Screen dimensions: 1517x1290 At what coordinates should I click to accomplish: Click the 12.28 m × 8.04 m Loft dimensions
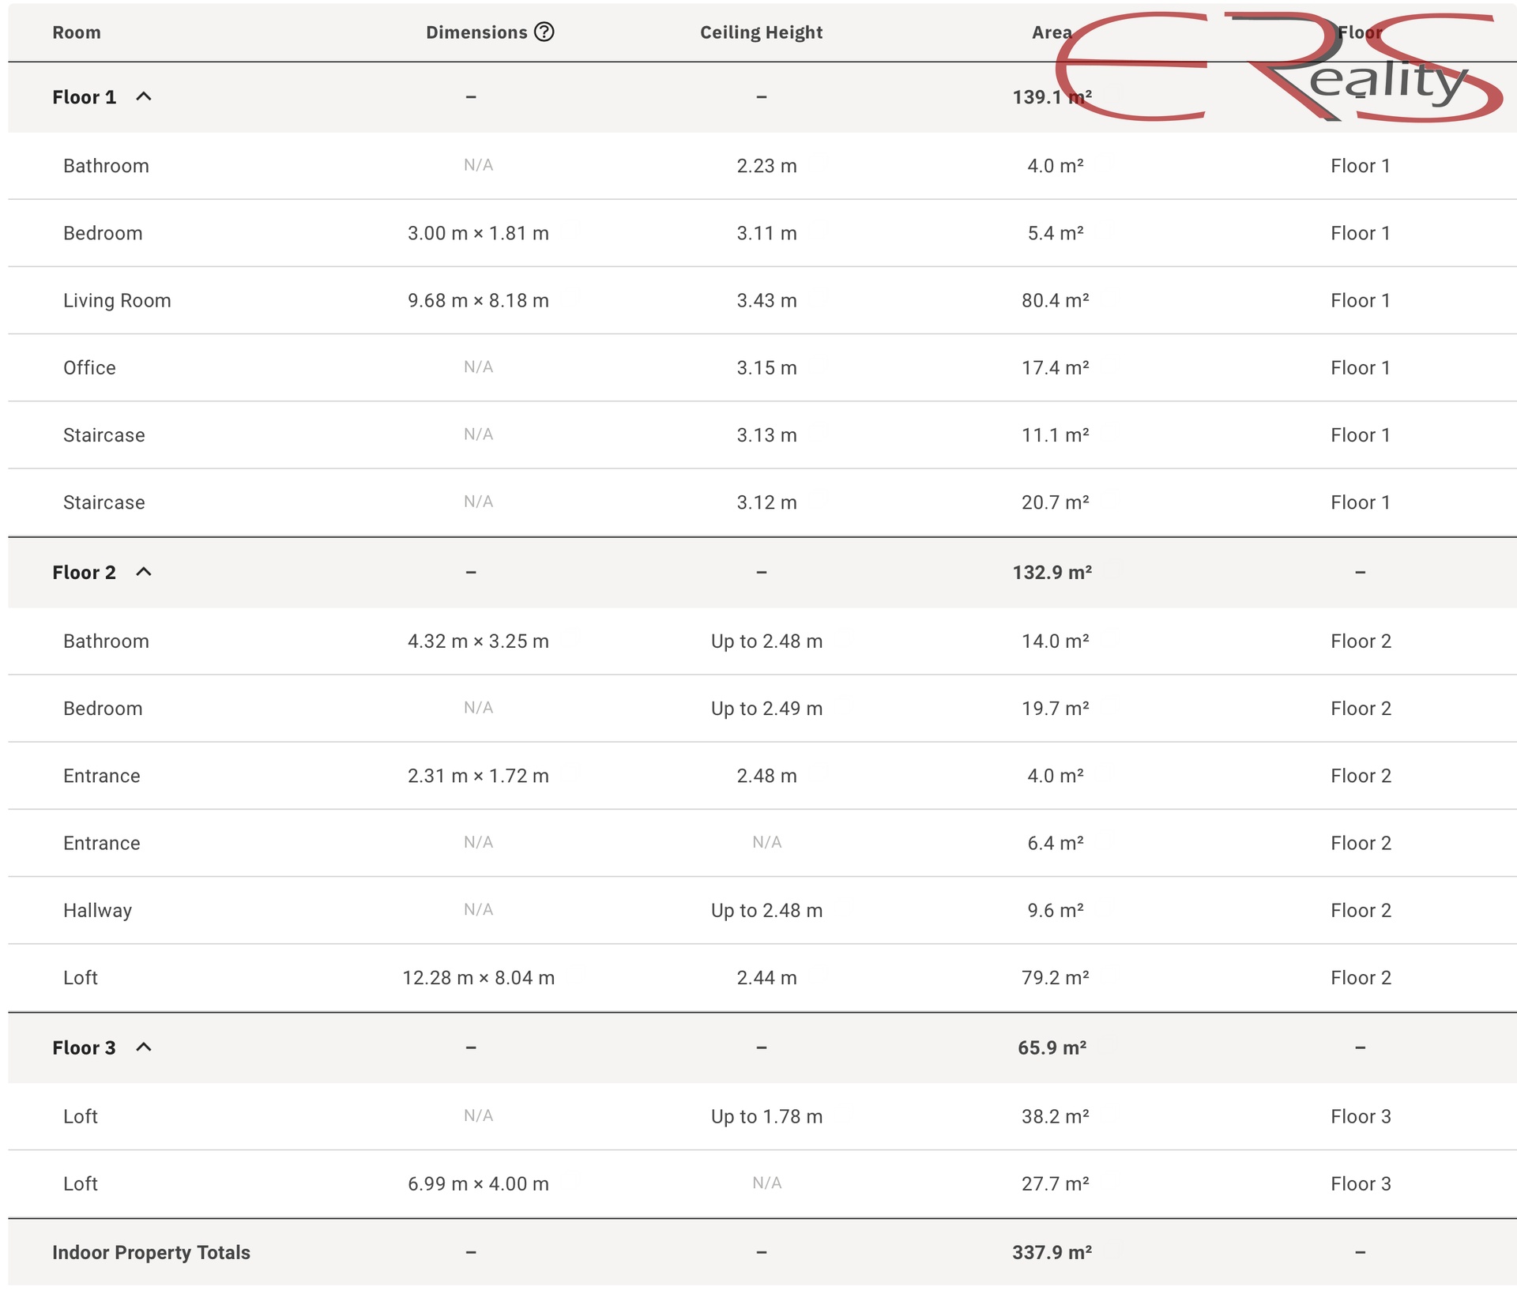[x=478, y=977]
